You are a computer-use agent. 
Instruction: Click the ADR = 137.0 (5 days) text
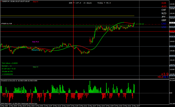[x=80, y=3]
